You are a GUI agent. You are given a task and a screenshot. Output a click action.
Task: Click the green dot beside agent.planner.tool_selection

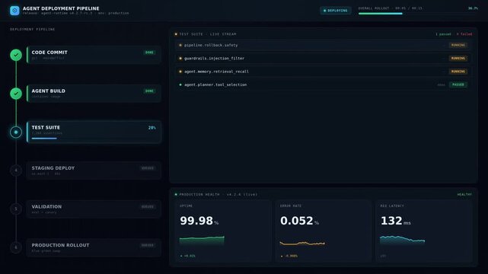click(180, 84)
